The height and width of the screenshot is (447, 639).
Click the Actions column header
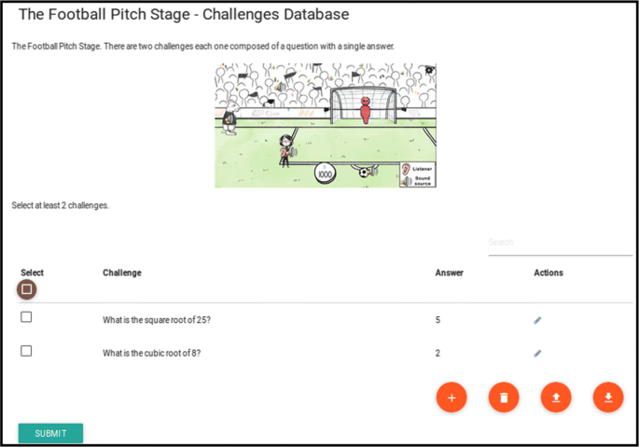[549, 272]
